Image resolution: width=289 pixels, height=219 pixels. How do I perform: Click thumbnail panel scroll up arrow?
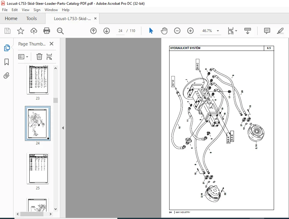[55, 68]
